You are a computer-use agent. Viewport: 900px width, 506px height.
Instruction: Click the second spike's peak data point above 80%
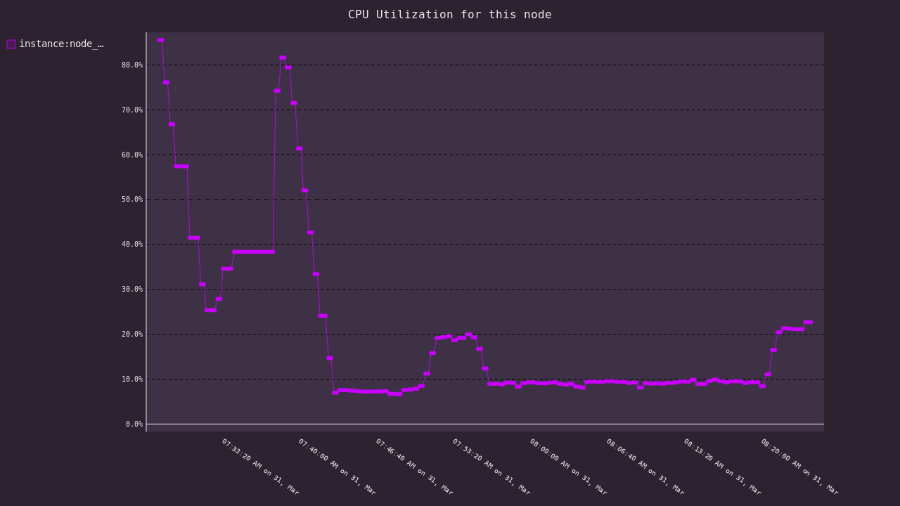pos(283,58)
